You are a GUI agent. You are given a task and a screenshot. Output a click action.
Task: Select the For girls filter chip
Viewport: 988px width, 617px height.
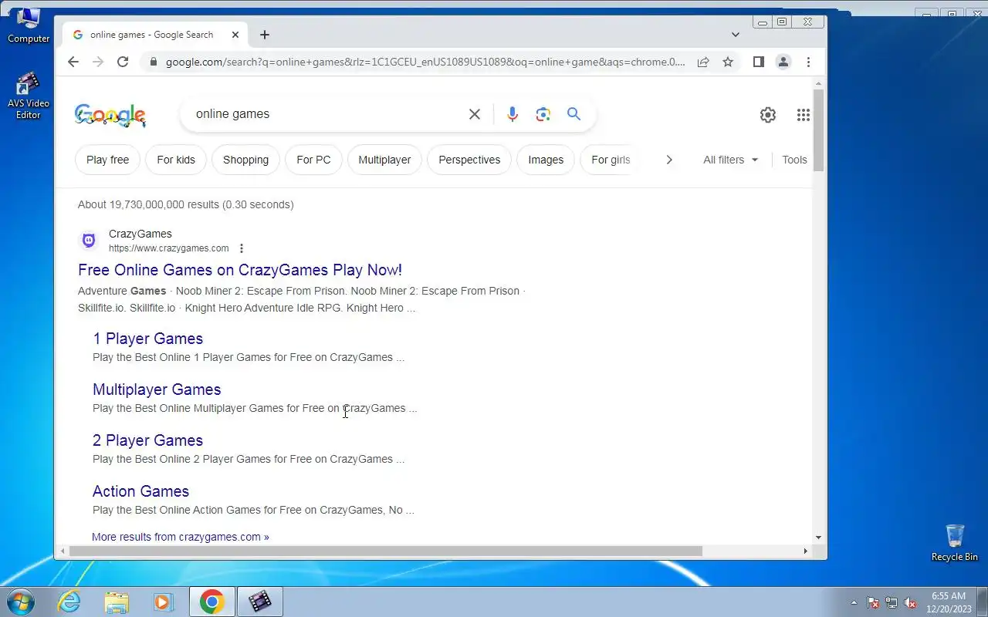[x=608, y=160]
